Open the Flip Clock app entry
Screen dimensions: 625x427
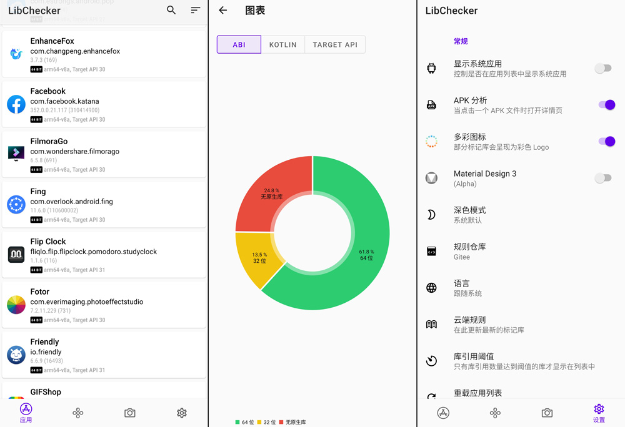[x=104, y=255]
